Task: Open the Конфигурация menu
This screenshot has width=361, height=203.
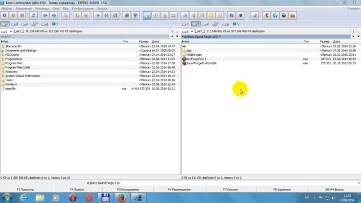Action: point(83,8)
